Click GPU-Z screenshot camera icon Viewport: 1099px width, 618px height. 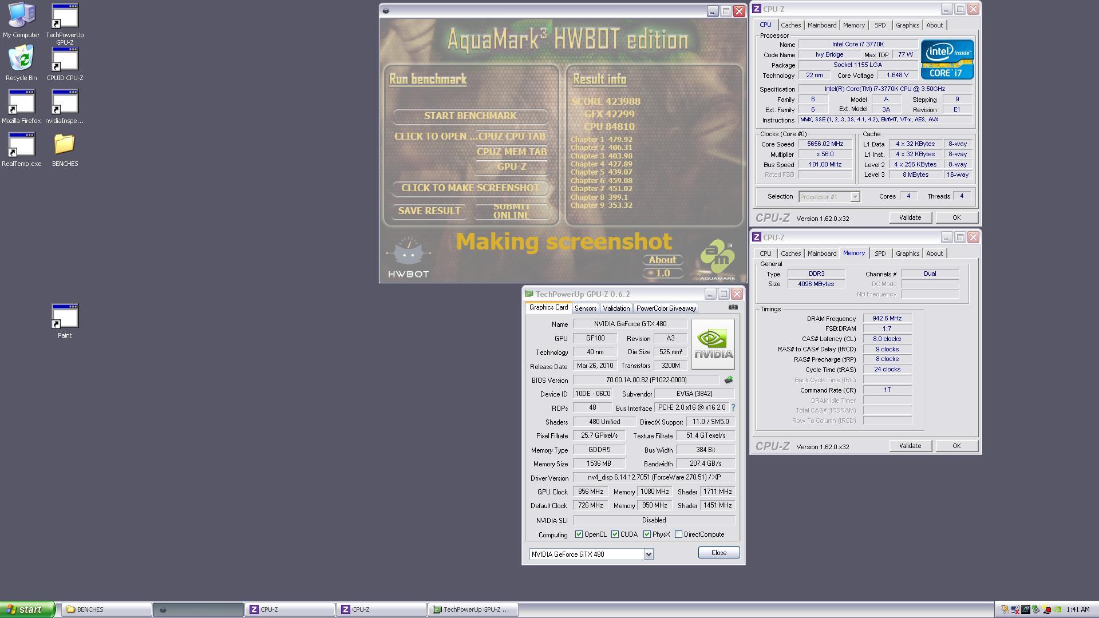[733, 307]
